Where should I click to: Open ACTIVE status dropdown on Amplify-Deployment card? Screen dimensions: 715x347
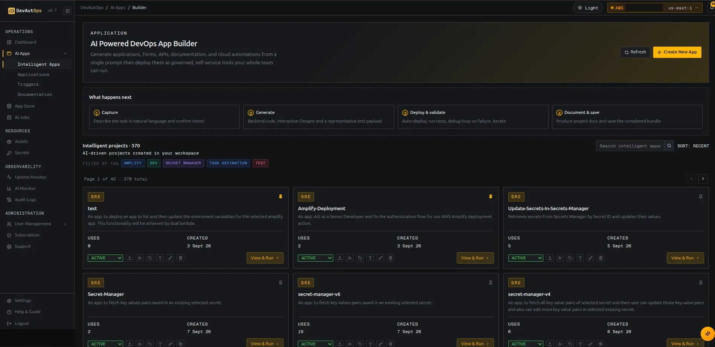(x=316, y=258)
